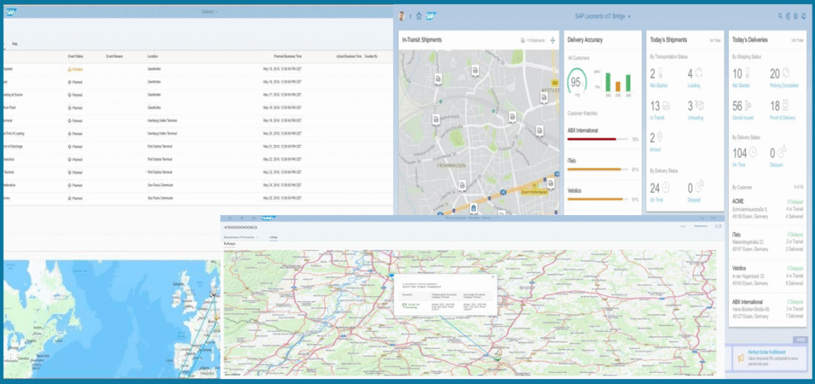Expand the In-Transit Shipments map card
Screen dimensions: 815x384
point(552,40)
